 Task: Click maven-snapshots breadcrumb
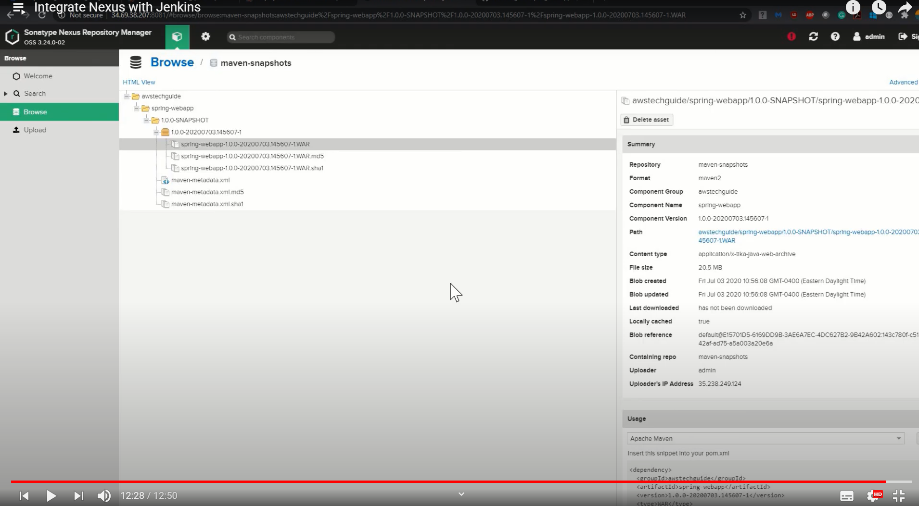[x=255, y=63]
